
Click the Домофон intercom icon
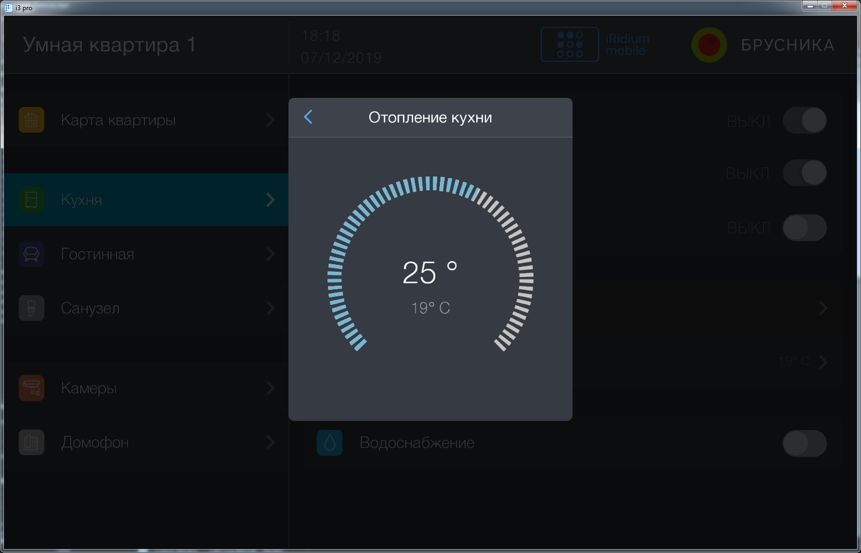pos(32,442)
